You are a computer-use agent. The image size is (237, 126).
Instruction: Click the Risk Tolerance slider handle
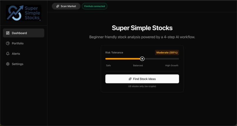142,59
